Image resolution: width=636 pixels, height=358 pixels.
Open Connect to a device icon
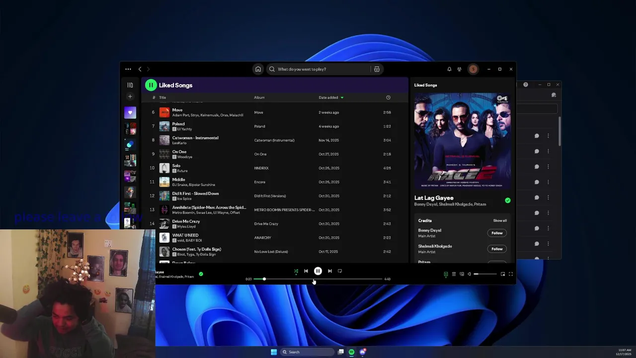point(462,274)
